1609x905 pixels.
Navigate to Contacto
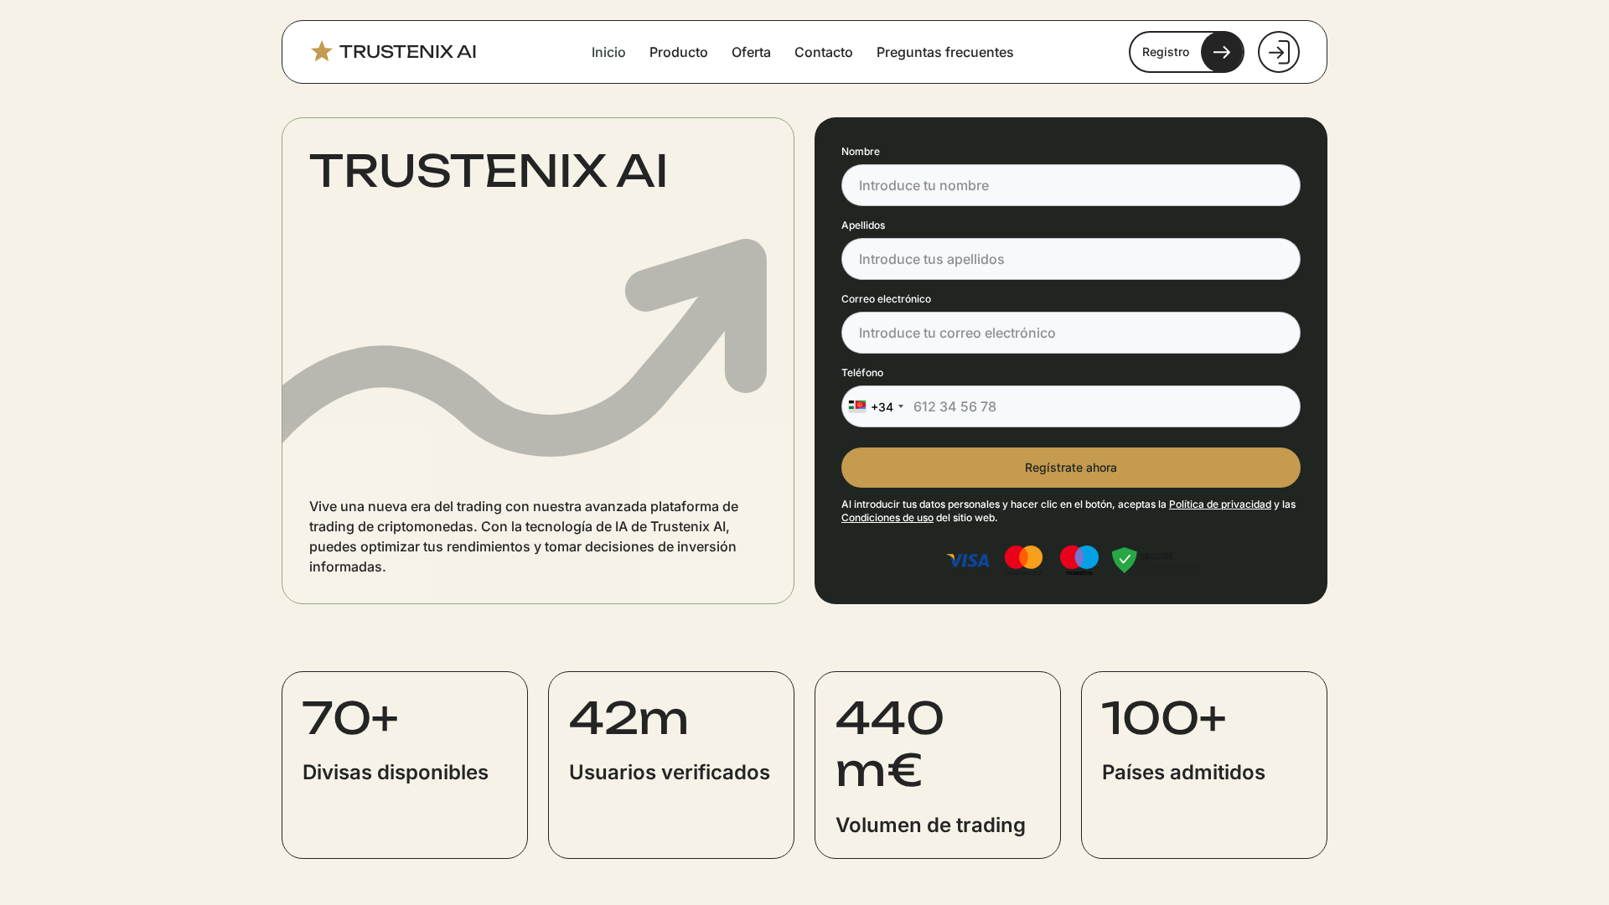click(x=824, y=52)
